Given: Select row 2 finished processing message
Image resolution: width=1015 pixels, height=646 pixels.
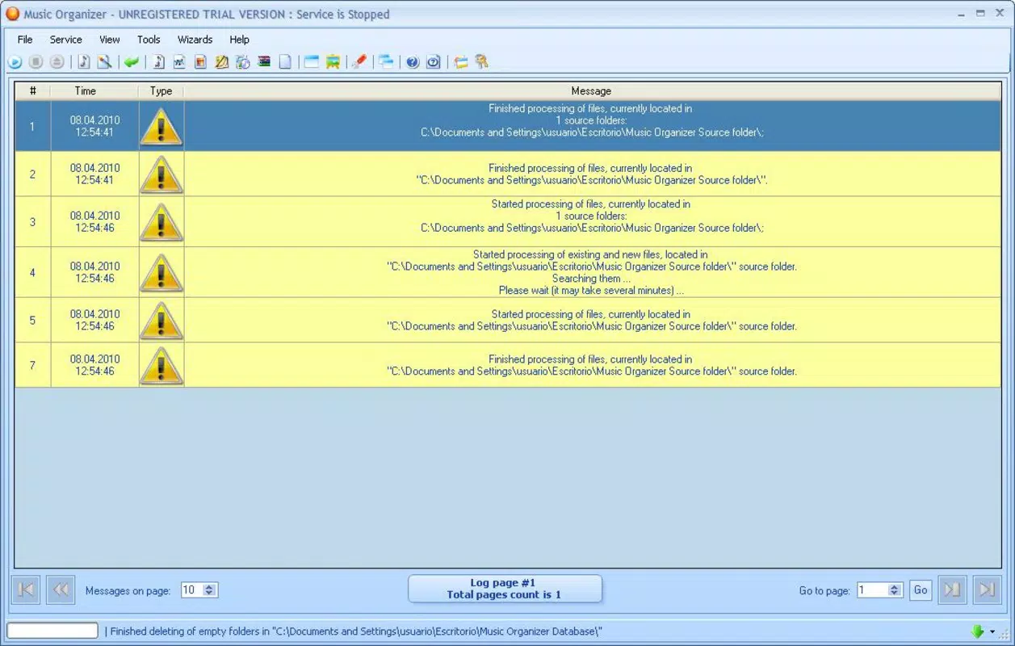Looking at the screenshot, I should point(592,174).
